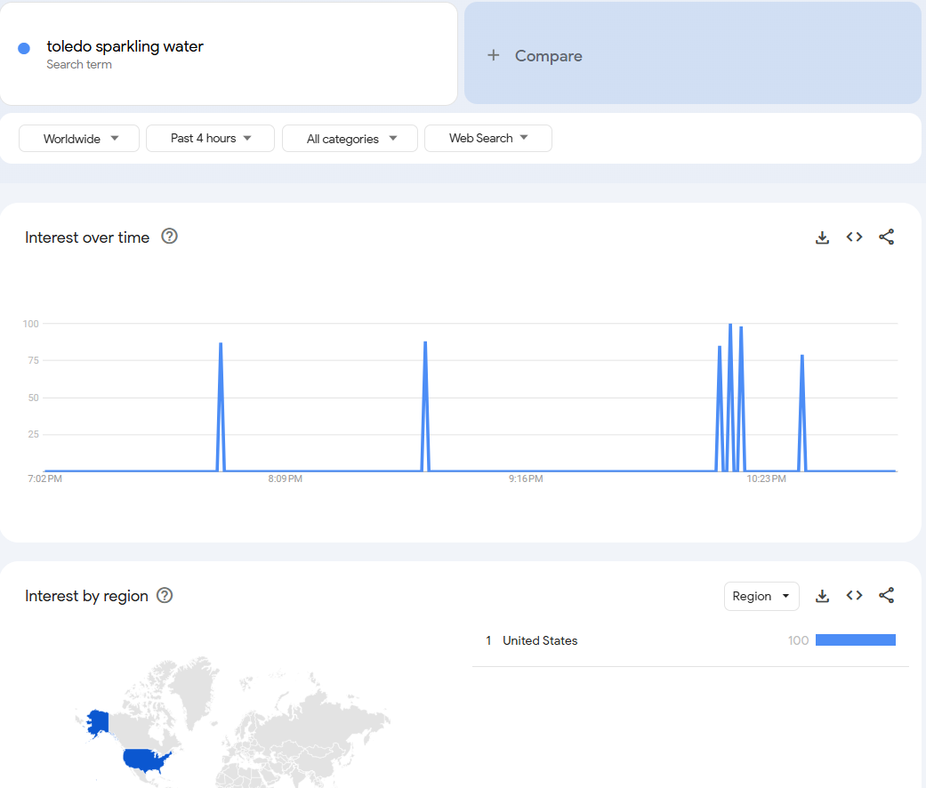Screen dimensions: 926x788
Task: Open the Past 4 hours time range dropdown
Action: coord(210,139)
